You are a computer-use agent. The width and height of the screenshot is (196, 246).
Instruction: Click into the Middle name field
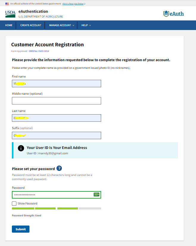57,101
